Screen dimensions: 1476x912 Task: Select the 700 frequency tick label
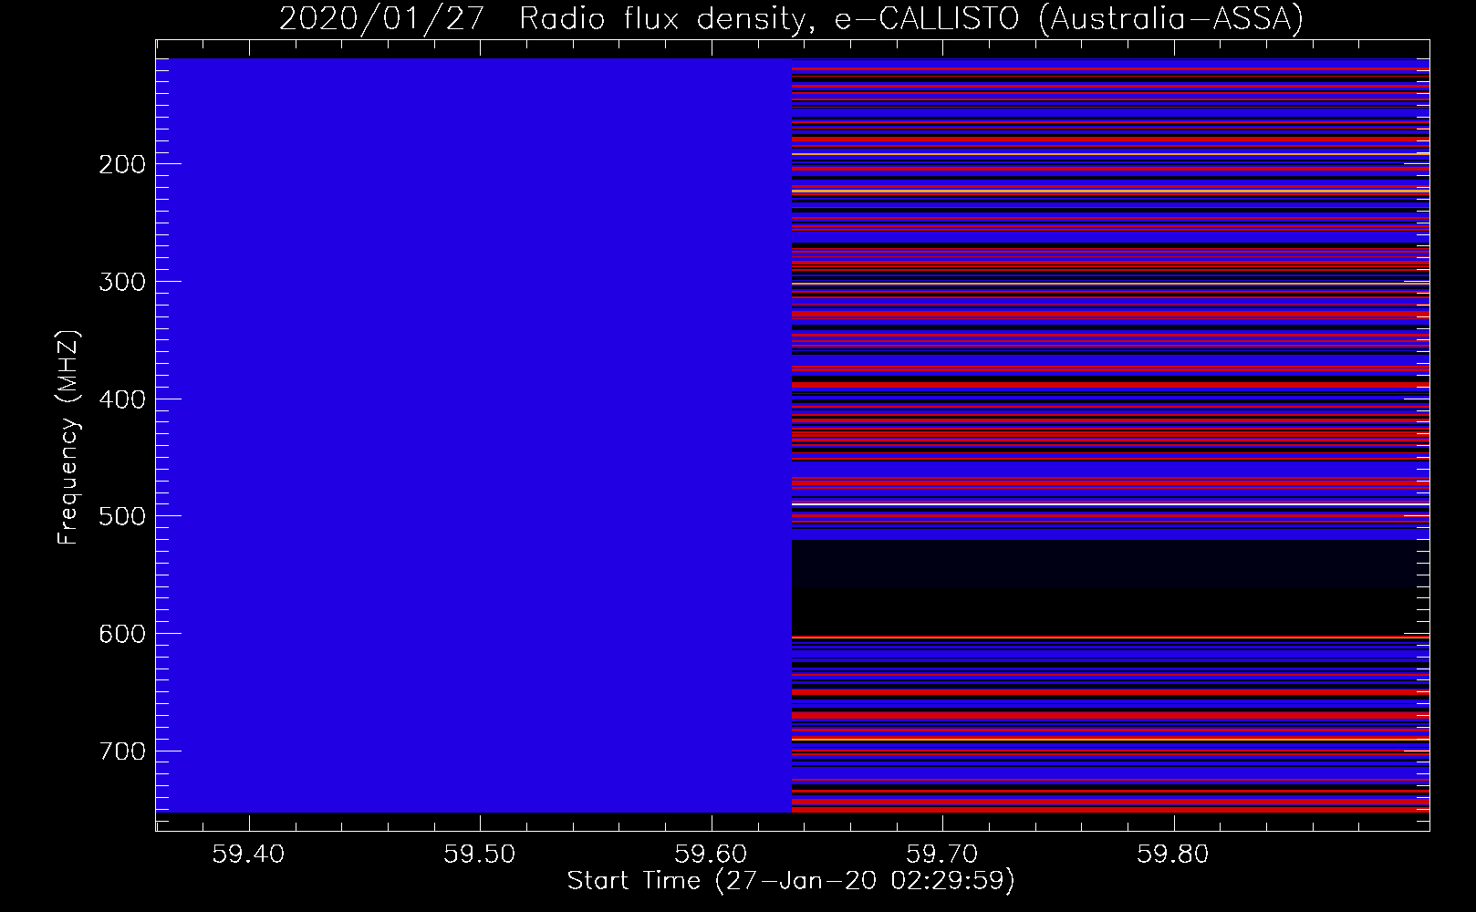[122, 751]
